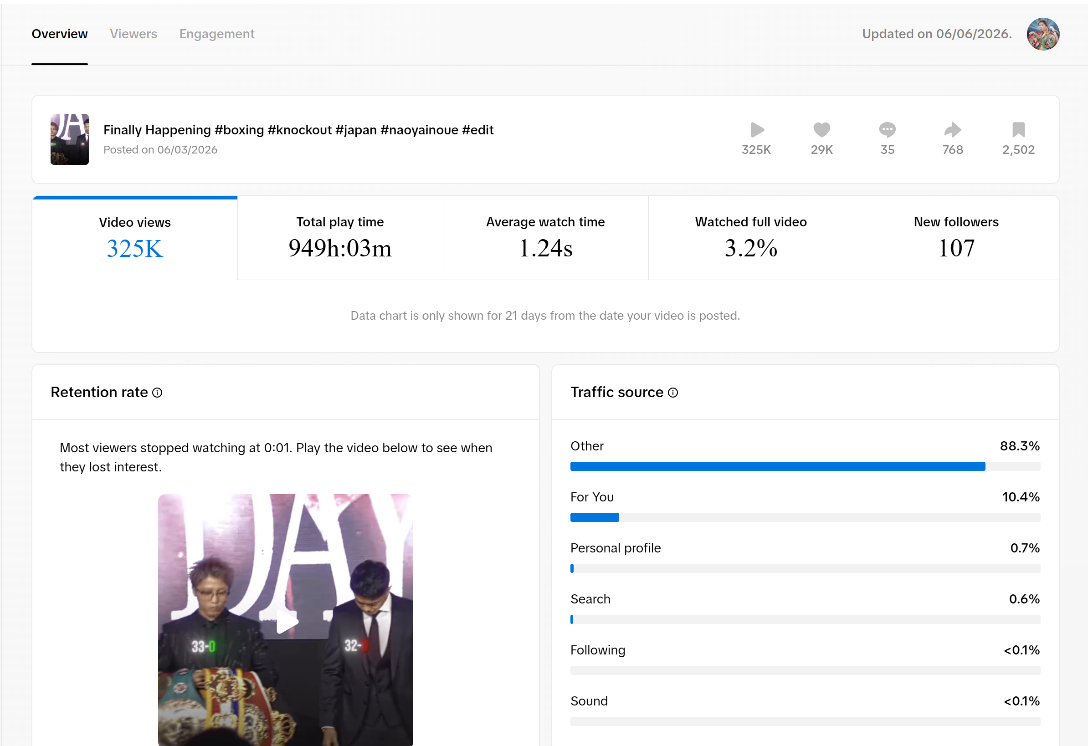Select the Watched full video metric card
Image resolution: width=1088 pixels, height=746 pixels.
(x=751, y=239)
